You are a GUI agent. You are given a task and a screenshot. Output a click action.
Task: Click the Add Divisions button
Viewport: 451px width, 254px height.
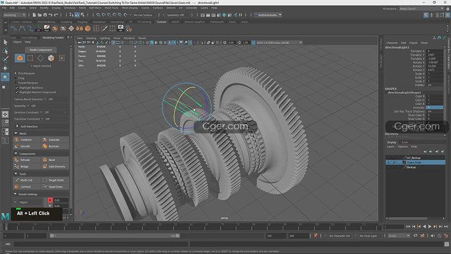(55, 166)
